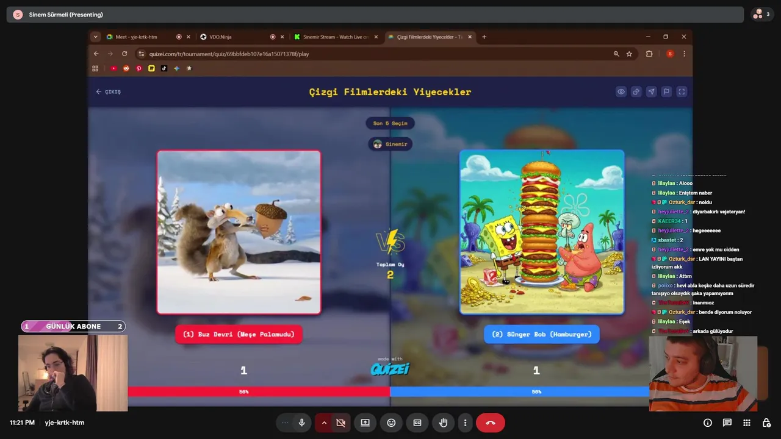Open more options vertical dots in Meet
The width and height of the screenshot is (781, 439).
click(x=465, y=423)
